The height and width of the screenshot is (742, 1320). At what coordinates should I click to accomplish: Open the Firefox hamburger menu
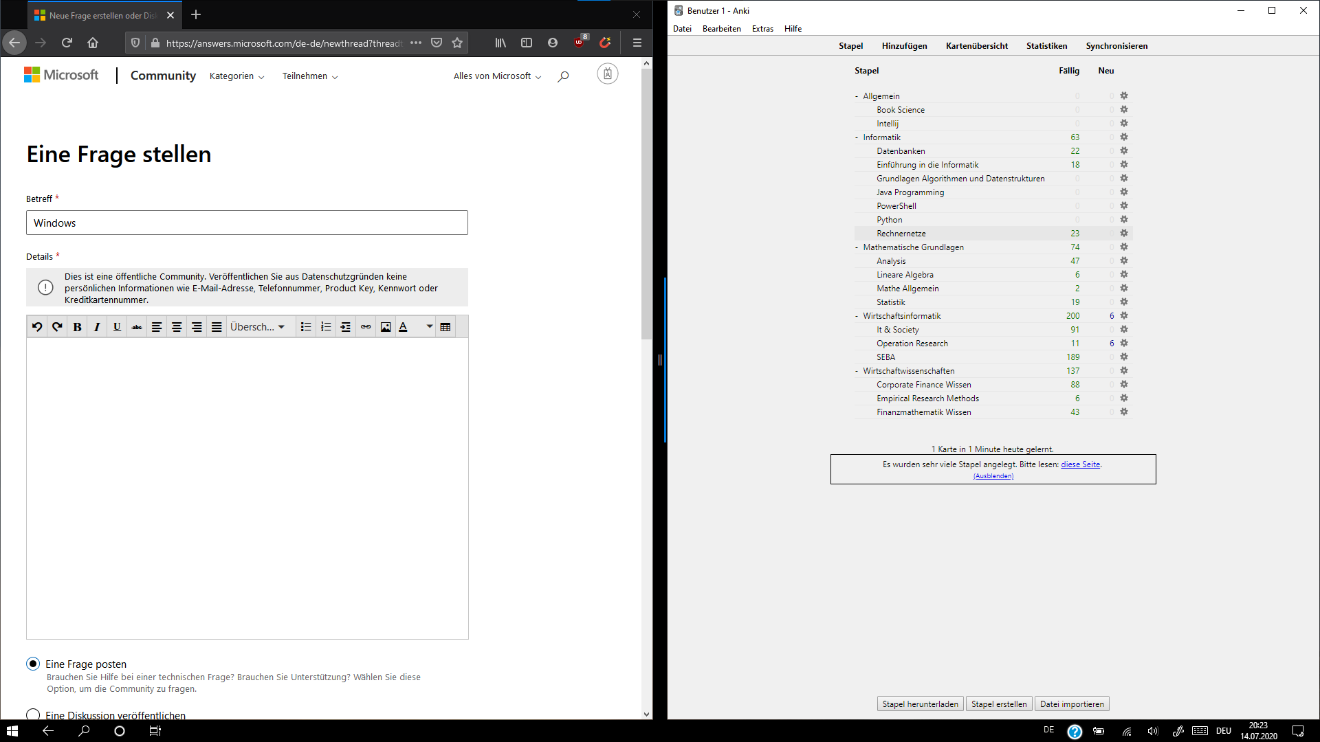click(637, 43)
